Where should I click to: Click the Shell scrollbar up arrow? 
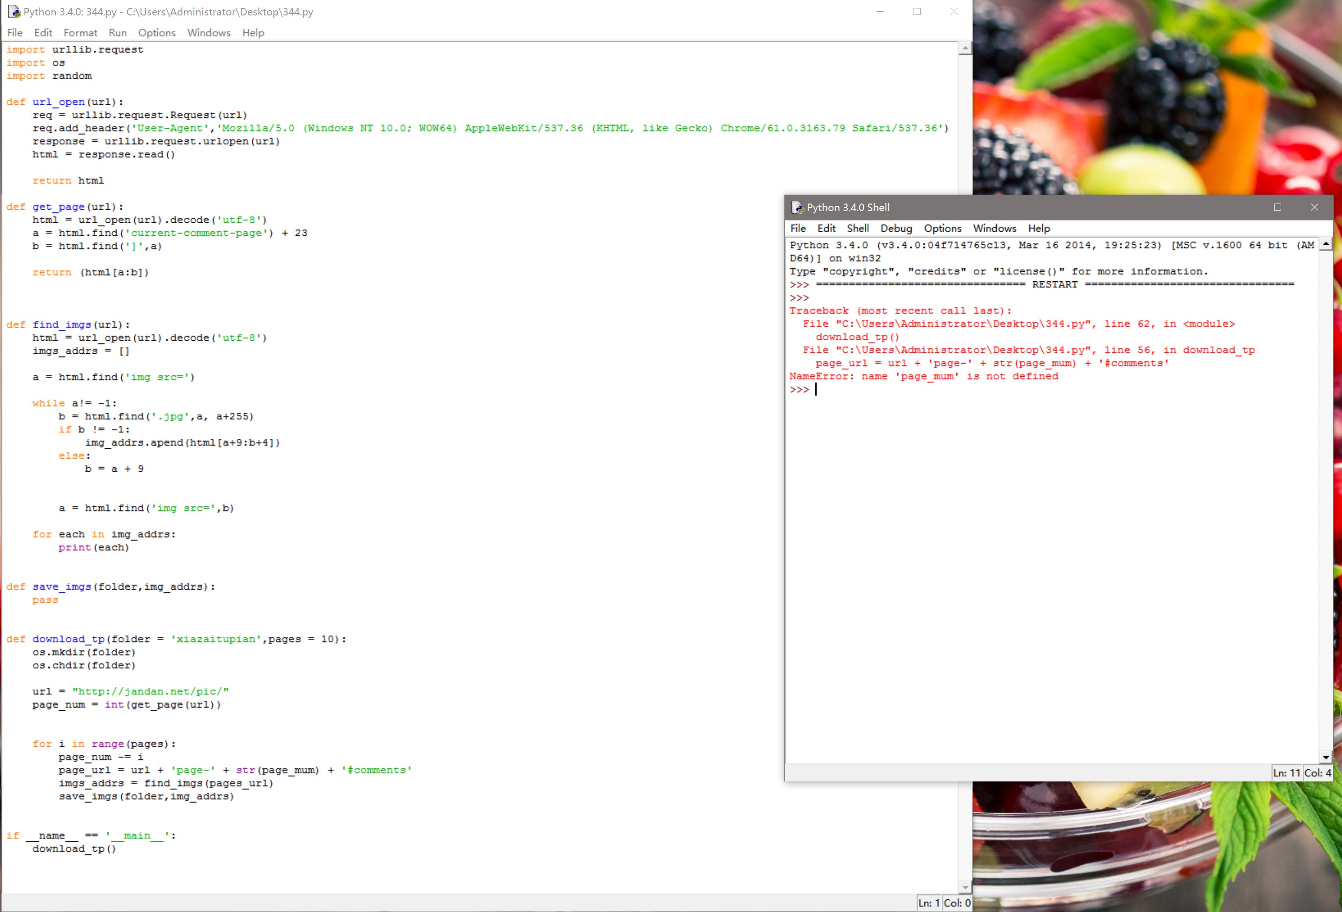tap(1326, 245)
